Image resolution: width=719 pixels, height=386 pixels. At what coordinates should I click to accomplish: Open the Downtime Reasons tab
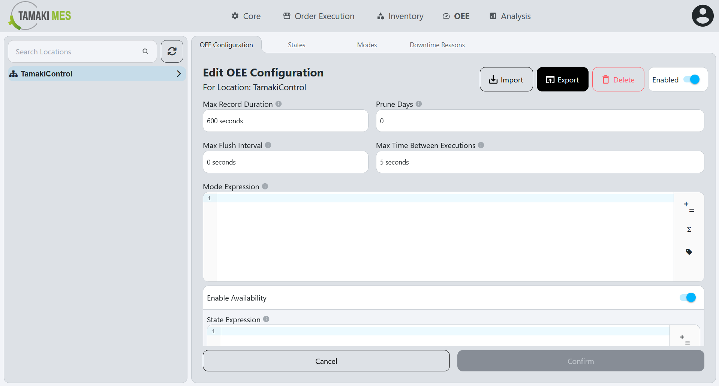pos(437,45)
